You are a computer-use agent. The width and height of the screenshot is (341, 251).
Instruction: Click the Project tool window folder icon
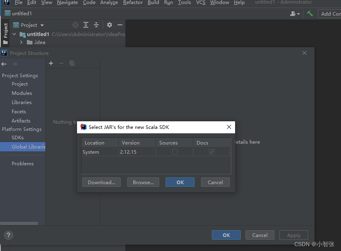click(x=6, y=42)
